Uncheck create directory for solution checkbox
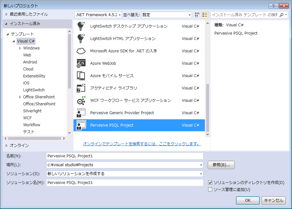Viewport: 292px width, 209px height. coord(210,183)
